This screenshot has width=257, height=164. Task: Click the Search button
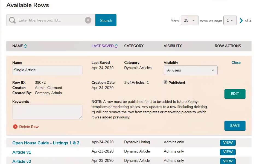coord(106,20)
